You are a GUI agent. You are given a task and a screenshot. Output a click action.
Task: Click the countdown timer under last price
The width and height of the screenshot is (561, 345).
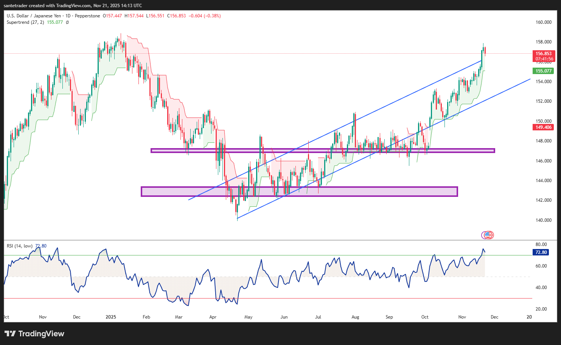click(544, 59)
